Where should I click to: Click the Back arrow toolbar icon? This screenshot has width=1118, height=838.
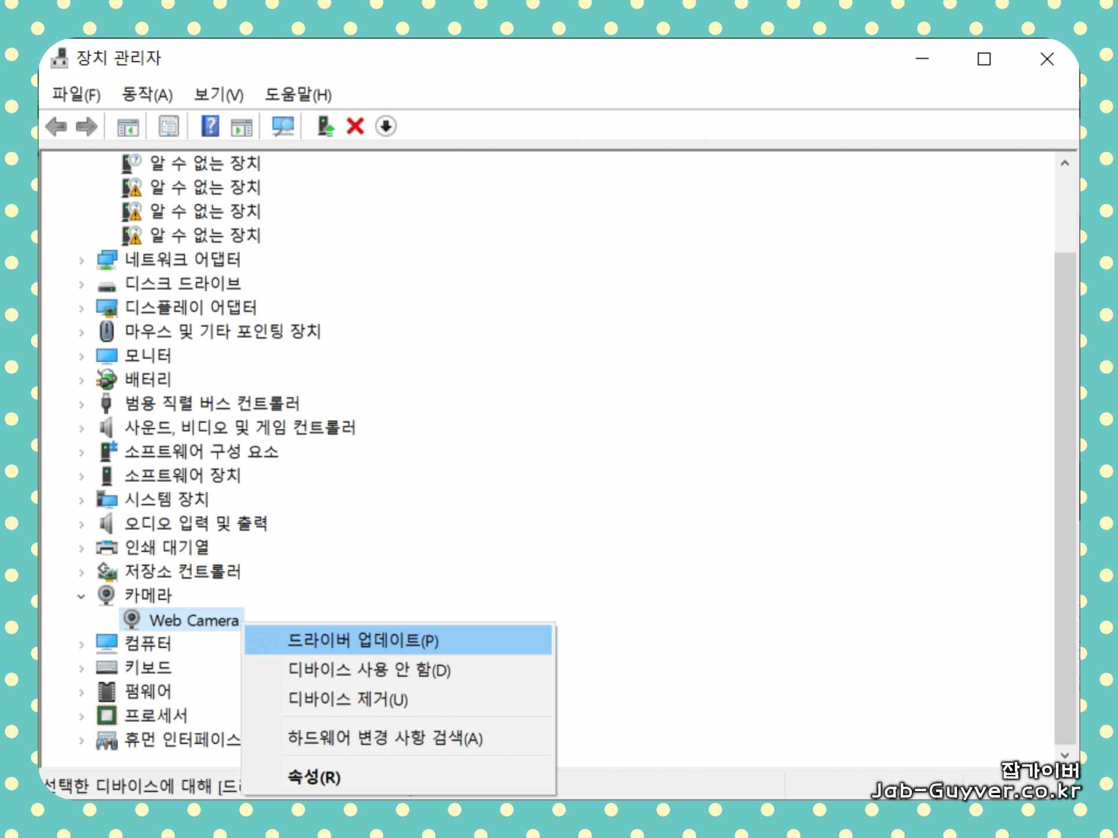point(57,126)
